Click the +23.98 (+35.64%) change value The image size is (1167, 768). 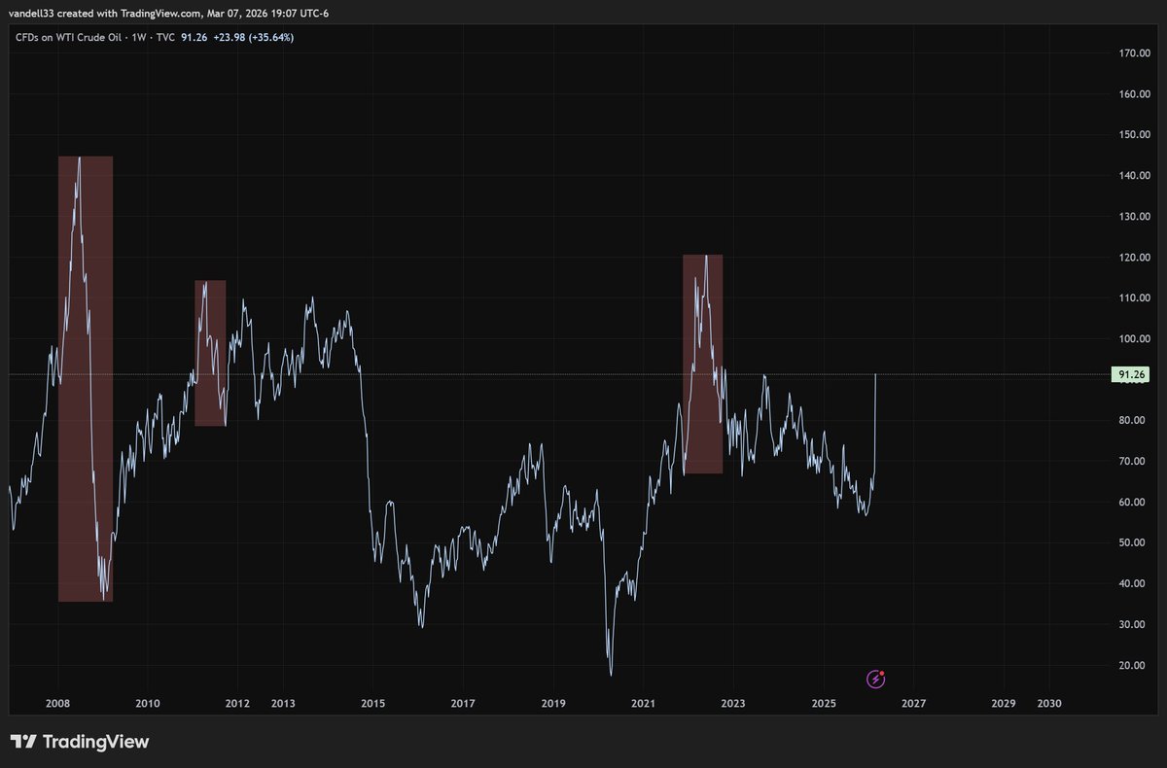click(254, 38)
